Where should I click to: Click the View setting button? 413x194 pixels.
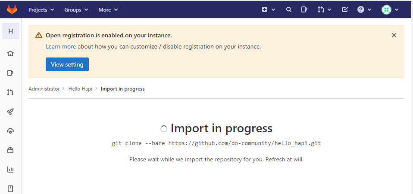[x=67, y=64]
